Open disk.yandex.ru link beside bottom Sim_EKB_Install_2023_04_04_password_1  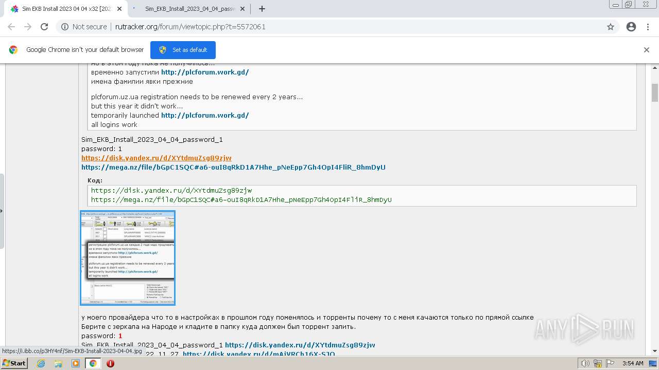300,345
